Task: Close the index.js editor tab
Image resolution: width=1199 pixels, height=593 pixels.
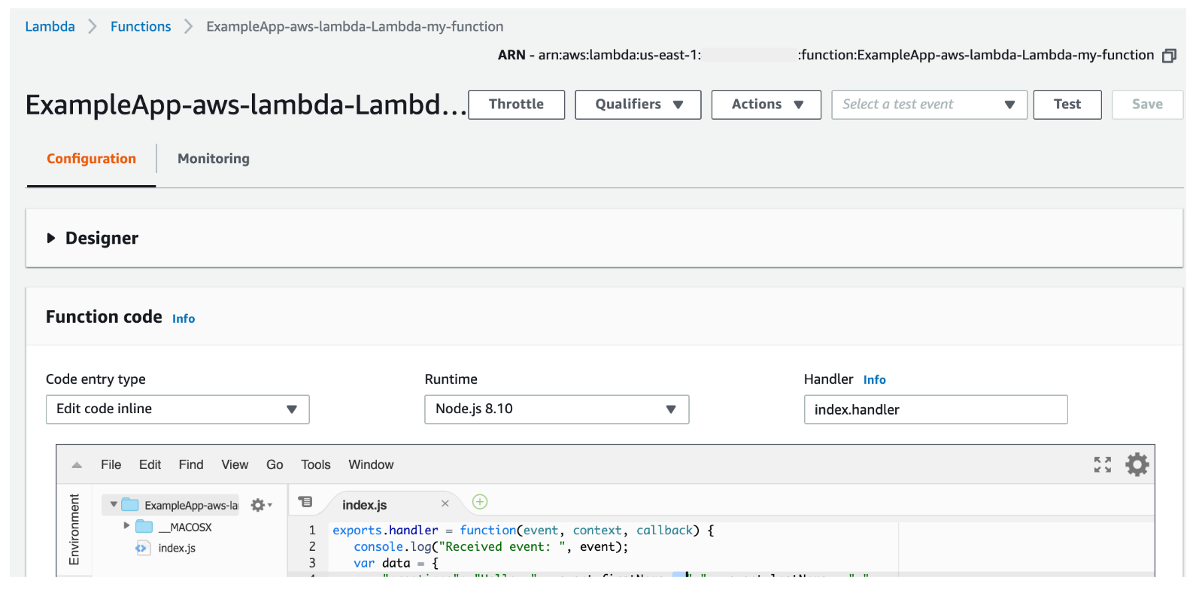Action: tap(445, 503)
